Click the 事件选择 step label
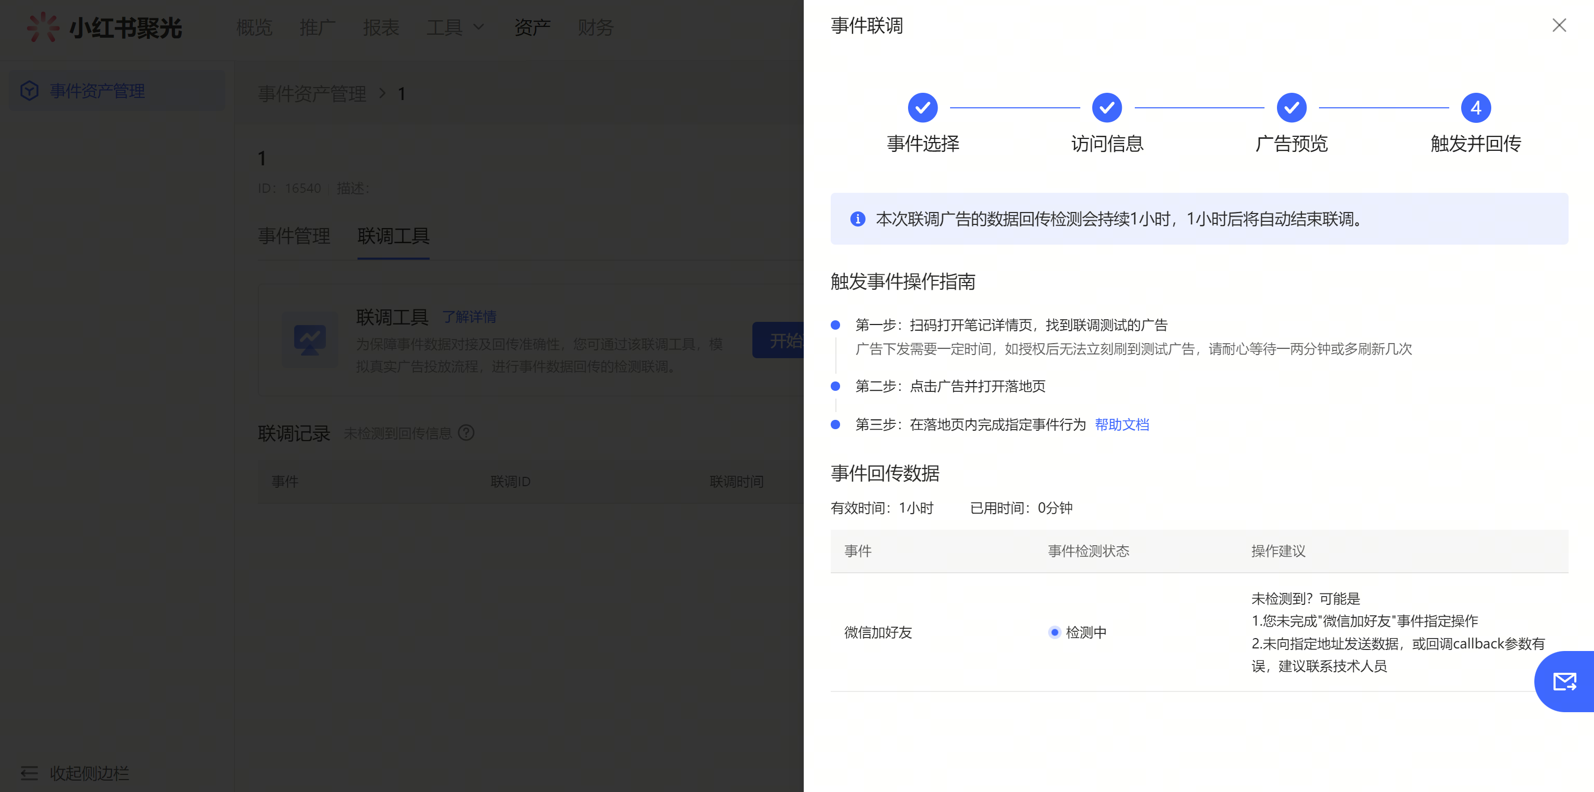Image resolution: width=1594 pixels, height=792 pixels. [923, 144]
